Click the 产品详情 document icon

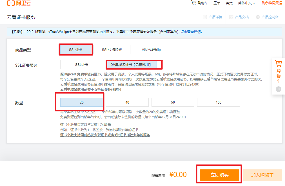tap(205, 17)
